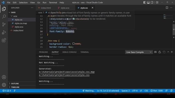Switch to the TERMINAL panel tab
Image resolution: width=175 pixels, height=98 pixels.
click(x=84, y=52)
